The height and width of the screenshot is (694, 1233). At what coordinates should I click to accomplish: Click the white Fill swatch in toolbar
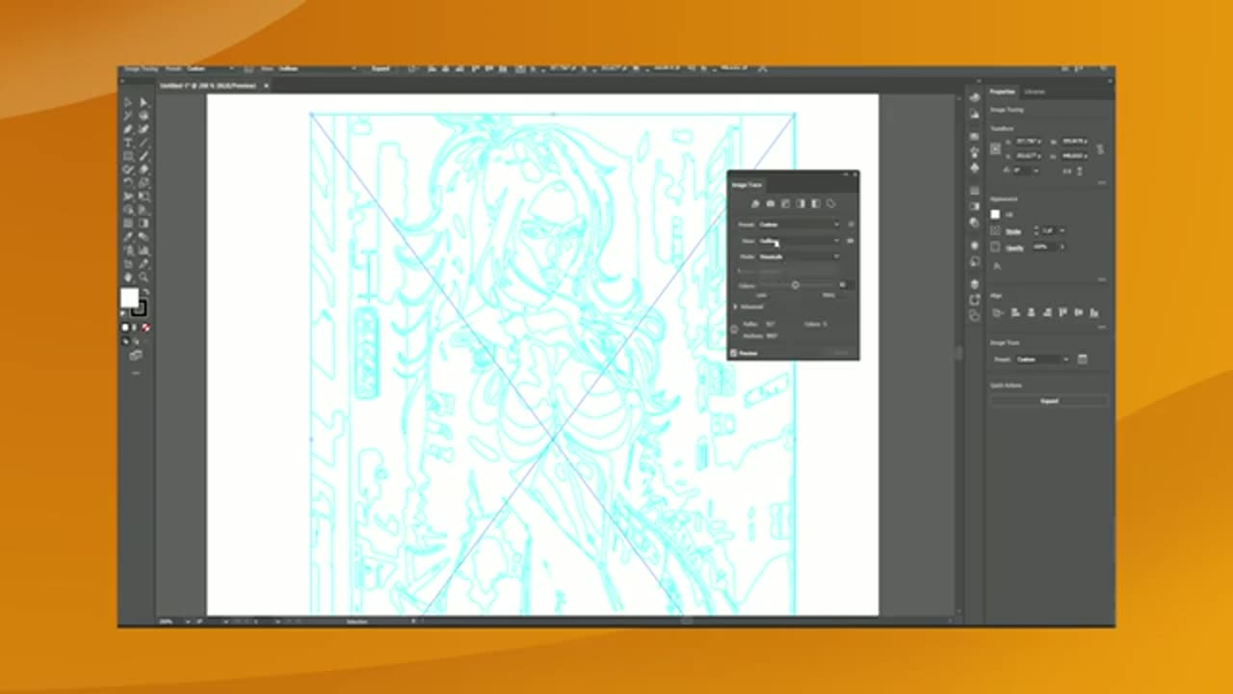(129, 299)
